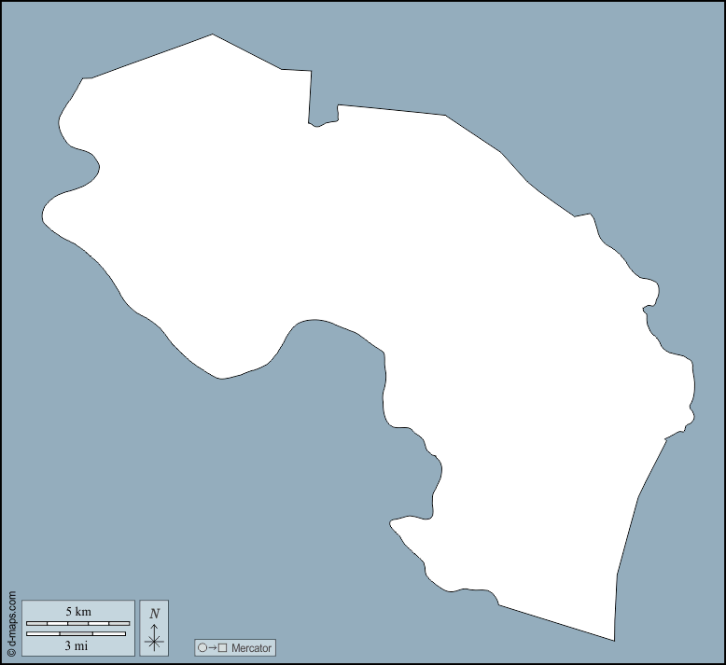
Task: Click the kilometer scale bar
Action: [77, 623]
